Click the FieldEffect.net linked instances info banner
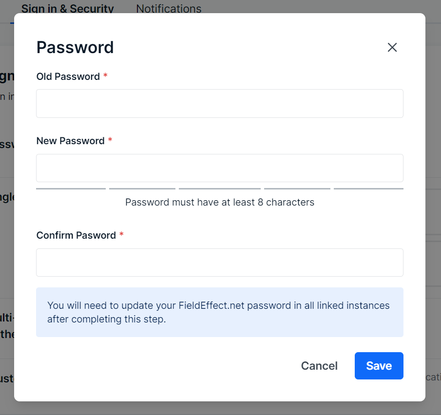This screenshot has width=441, height=415. (220, 312)
